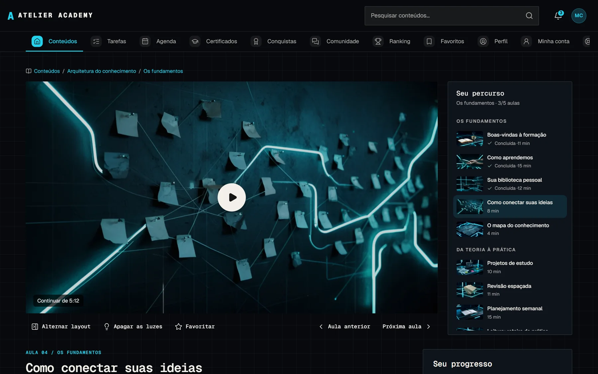Click the Favoritos bookmark icon
Screen dimensions: 598x374
[x=429, y=41]
